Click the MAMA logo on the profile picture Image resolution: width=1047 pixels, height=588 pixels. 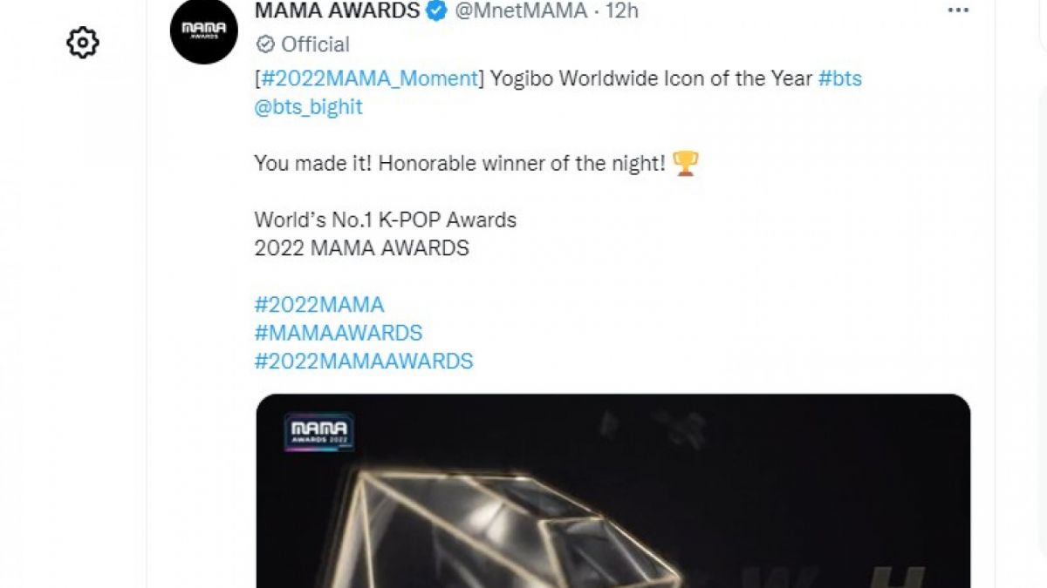click(x=203, y=31)
